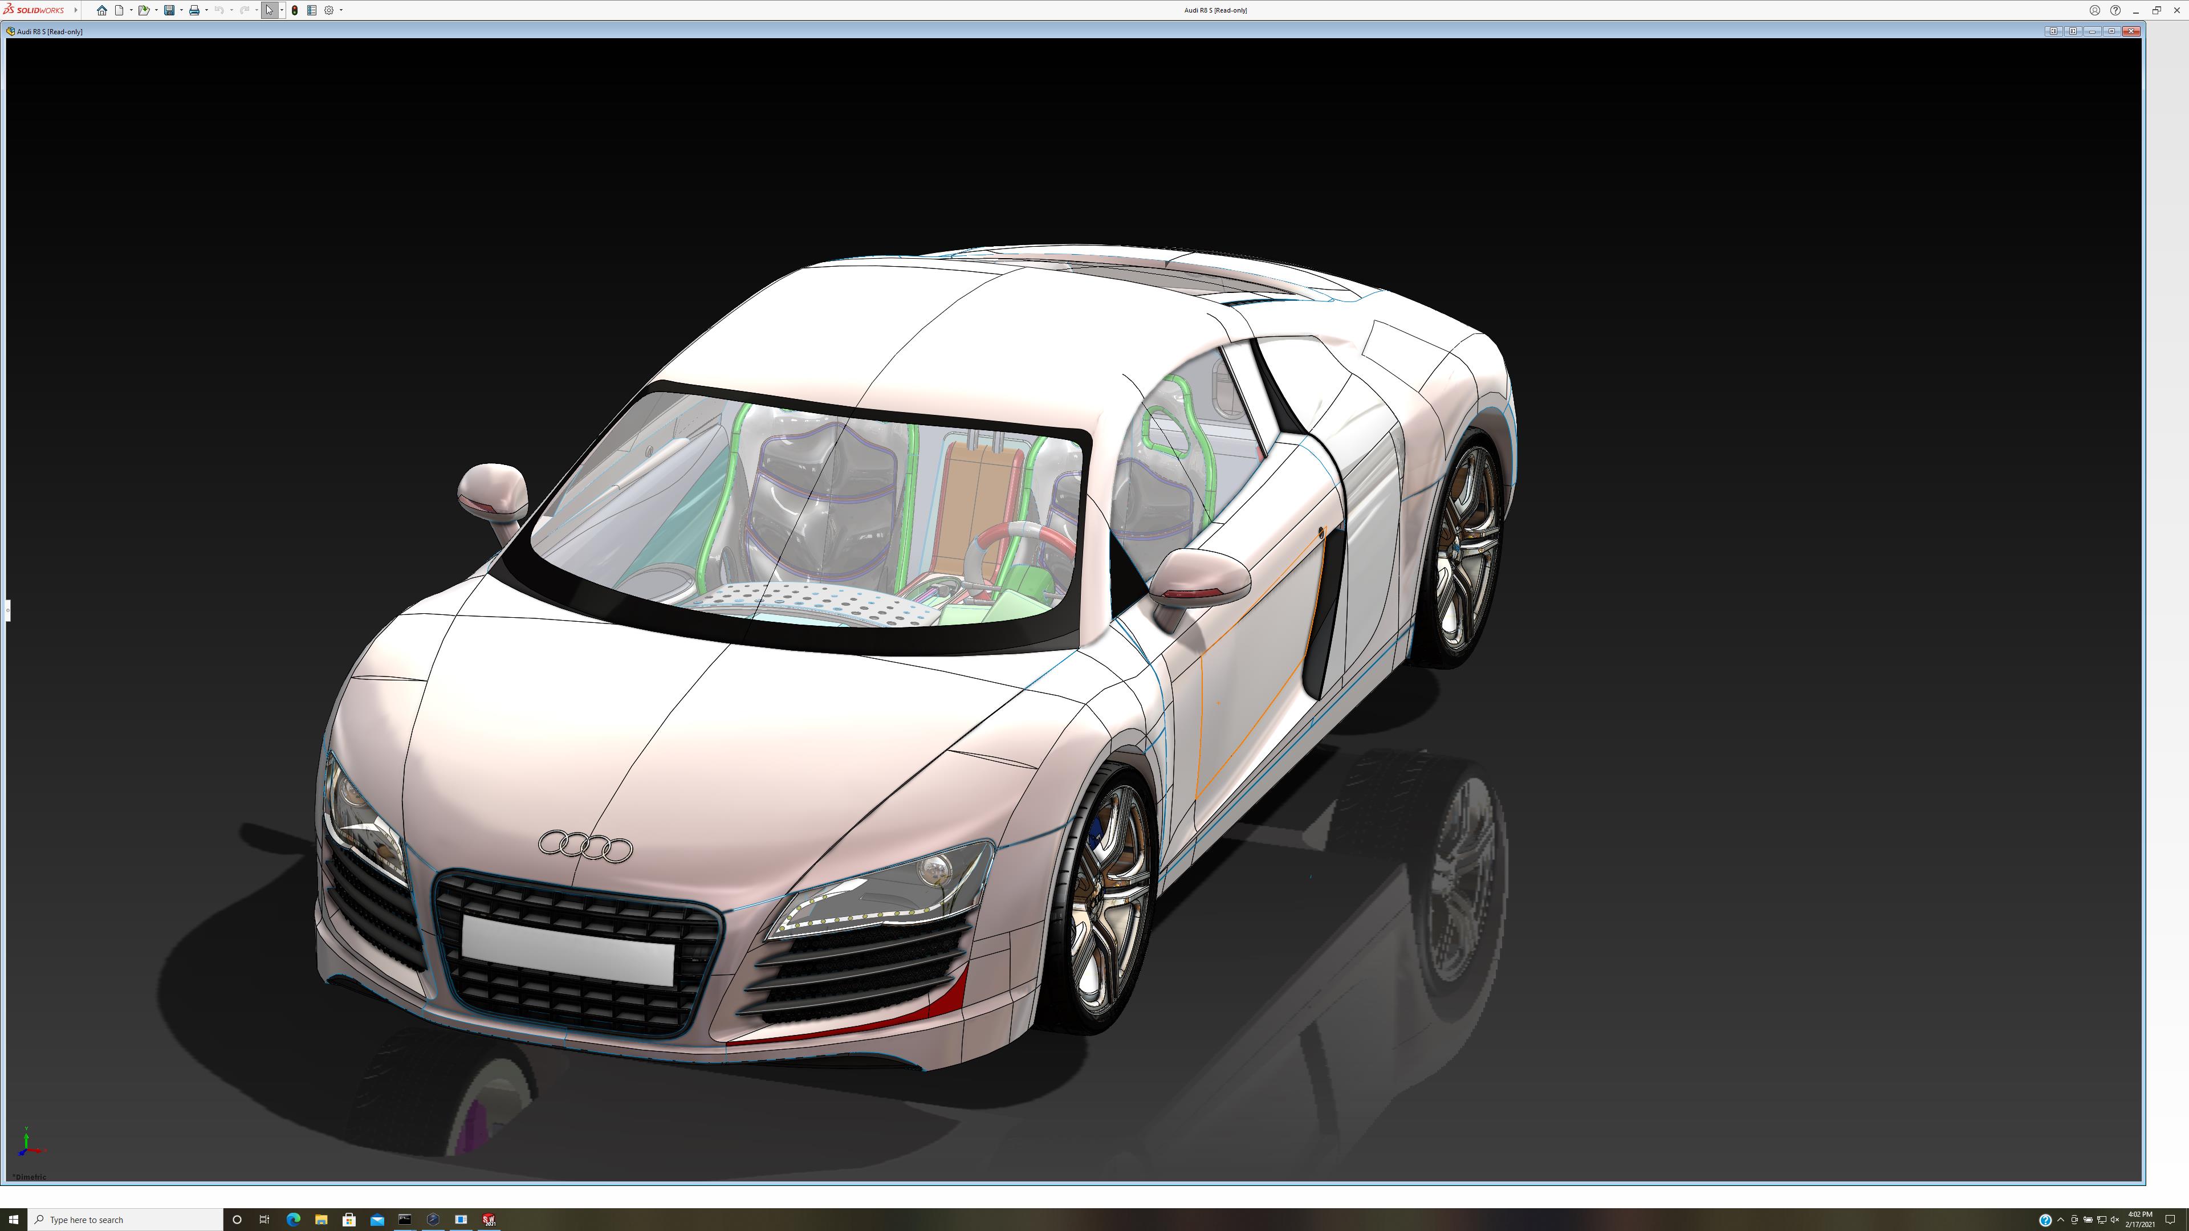
Task: Open Mail app from taskbar
Action: tap(377, 1219)
